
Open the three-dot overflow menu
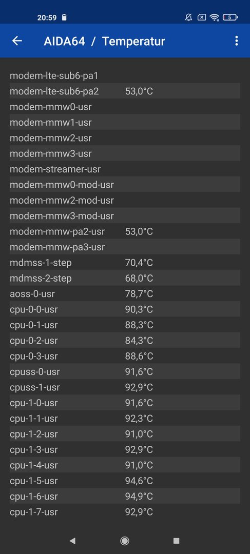[236, 41]
